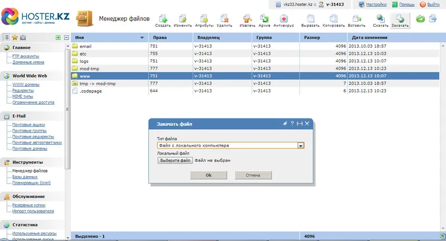
Task: Maximize the Закачать файл dialog width
Action: (299, 124)
